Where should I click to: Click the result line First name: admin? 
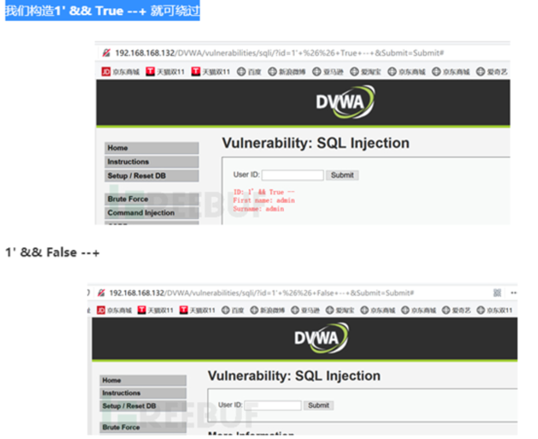pos(264,200)
